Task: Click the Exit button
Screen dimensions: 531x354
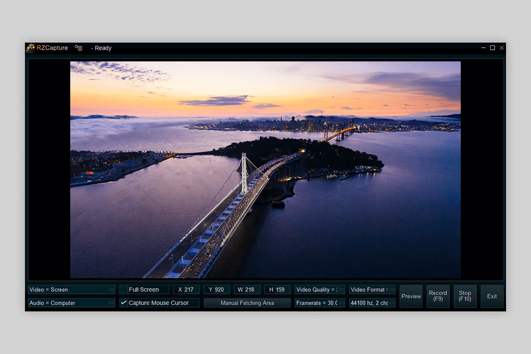Action: pos(492,296)
